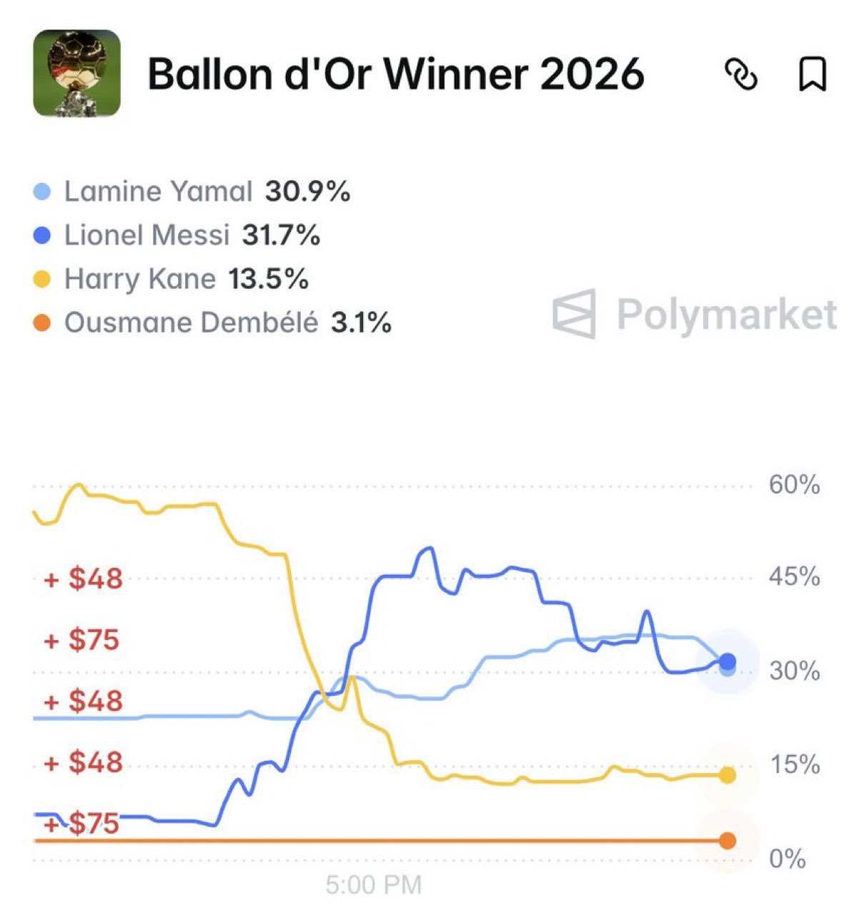Click the 60% axis label
This screenshot has width=849, height=906.
pos(795,485)
